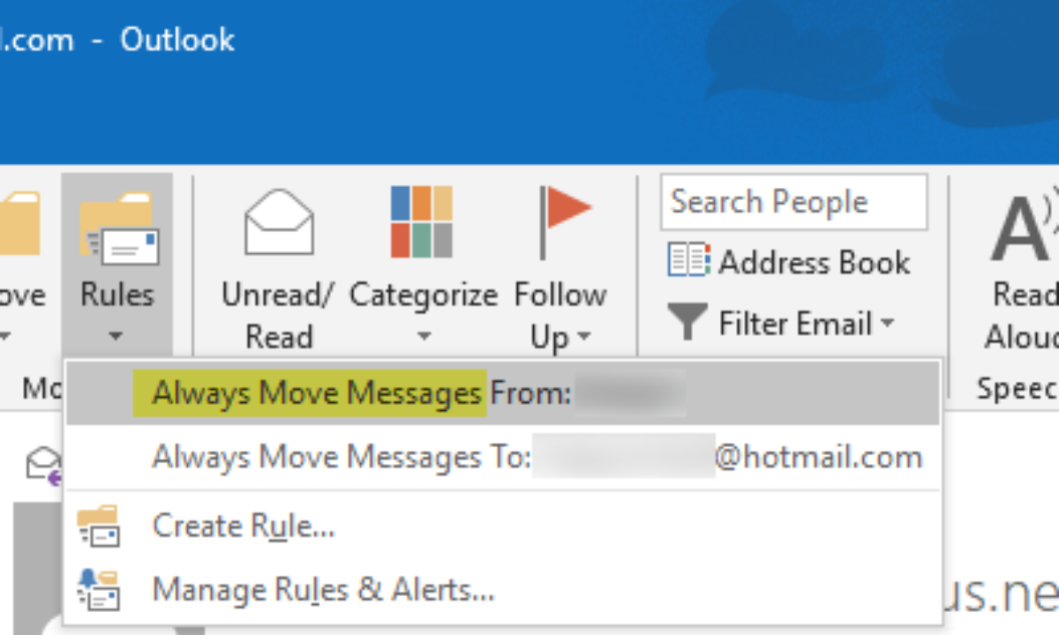
Task: Click the Unread/Read envelope icon
Action: point(278,222)
